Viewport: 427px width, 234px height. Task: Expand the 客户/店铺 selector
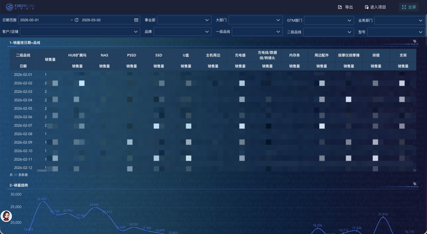(80, 32)
